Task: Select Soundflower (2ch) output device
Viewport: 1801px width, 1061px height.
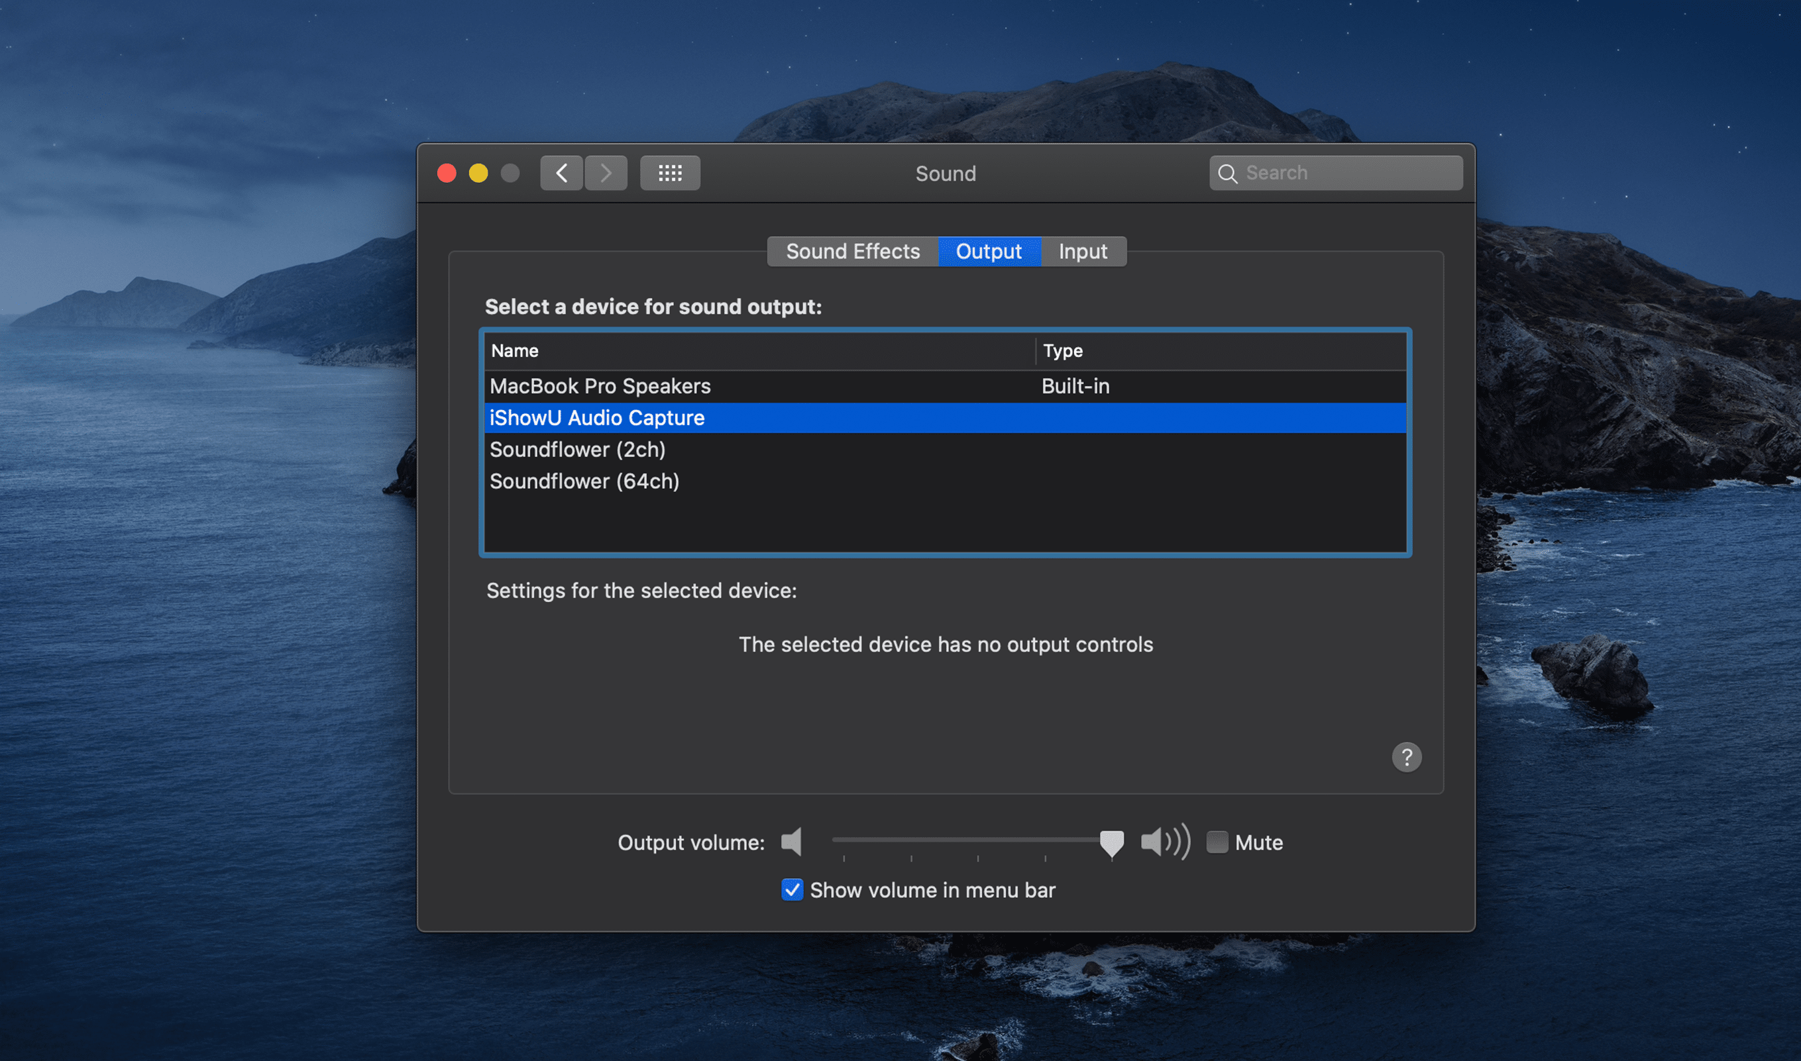Action: [x=577, y=450]
